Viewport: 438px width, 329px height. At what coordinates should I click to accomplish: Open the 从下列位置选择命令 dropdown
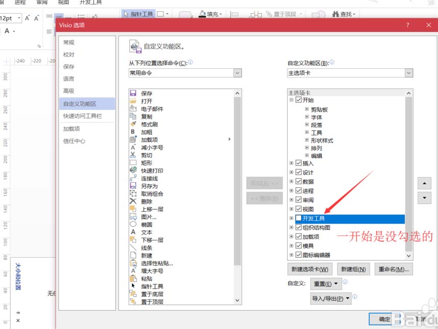tap(237, 73)
